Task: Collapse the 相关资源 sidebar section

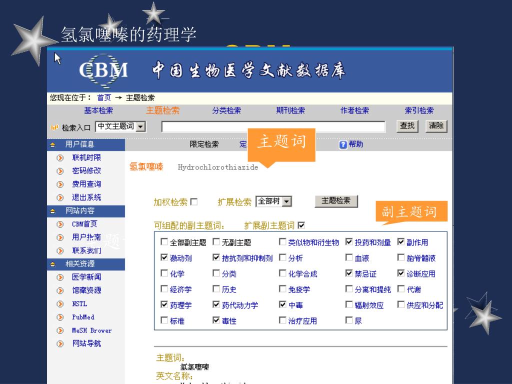Action: coord(52,264)
